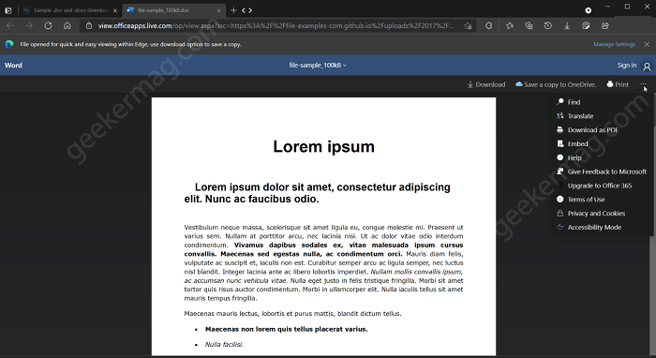Open the Share icon in browser toolbar
This screenshot has width=656, height=358.
[x=605, y=26]
